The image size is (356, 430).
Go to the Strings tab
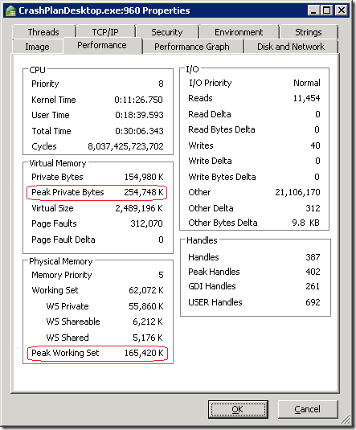tap(309, 32)
